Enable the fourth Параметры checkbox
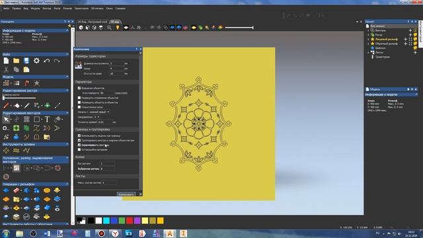Viewport: 423px width, 238px height. point(79,107)
